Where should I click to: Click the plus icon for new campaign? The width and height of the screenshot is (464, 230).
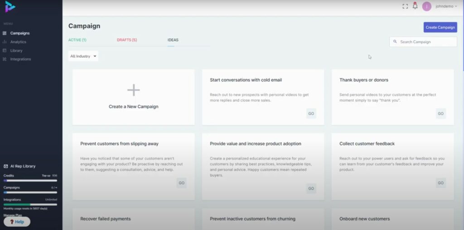pos(133,90)
